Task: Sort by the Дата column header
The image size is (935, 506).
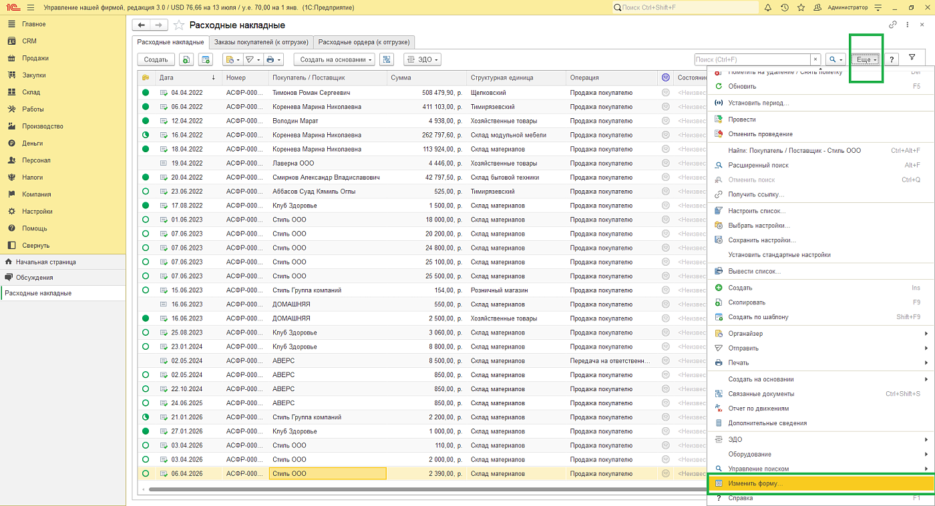Action: click(188, 77)
